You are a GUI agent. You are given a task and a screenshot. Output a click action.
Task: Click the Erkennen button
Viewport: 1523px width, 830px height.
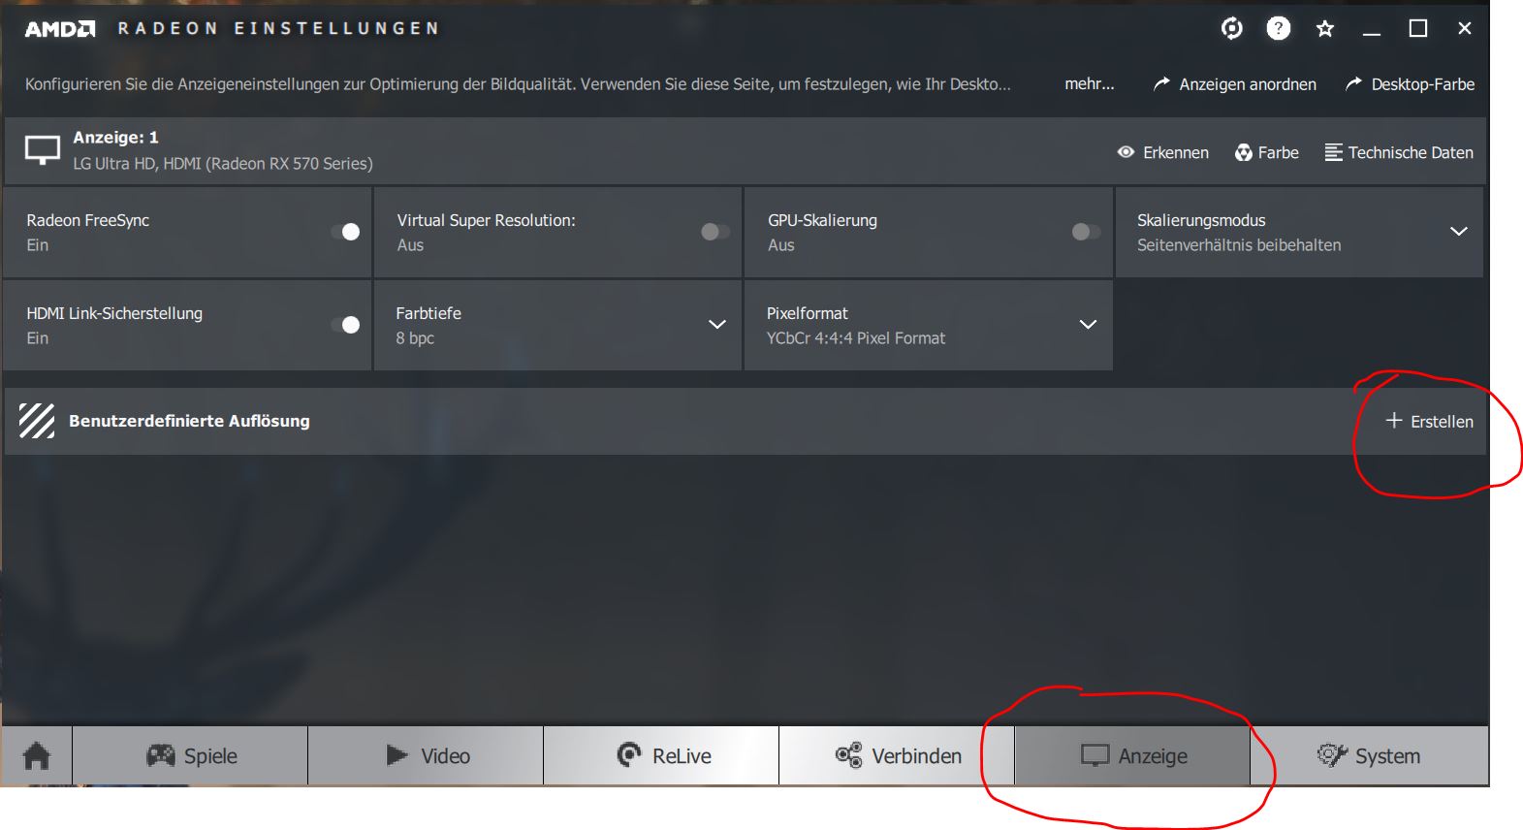(1162, 152)
